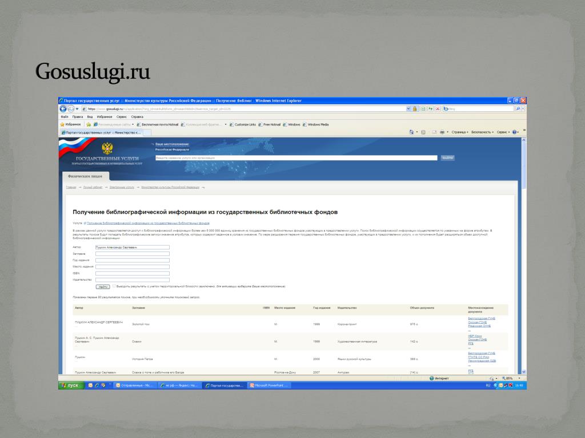The width and height of the screenshot is (585, 438).
Task: Click the Белгородская ГУНБ link in first row
Action: coord(481,318)
